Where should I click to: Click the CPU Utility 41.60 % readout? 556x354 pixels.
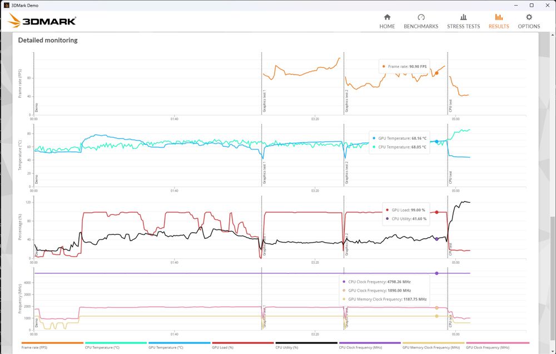click(406, 219)
